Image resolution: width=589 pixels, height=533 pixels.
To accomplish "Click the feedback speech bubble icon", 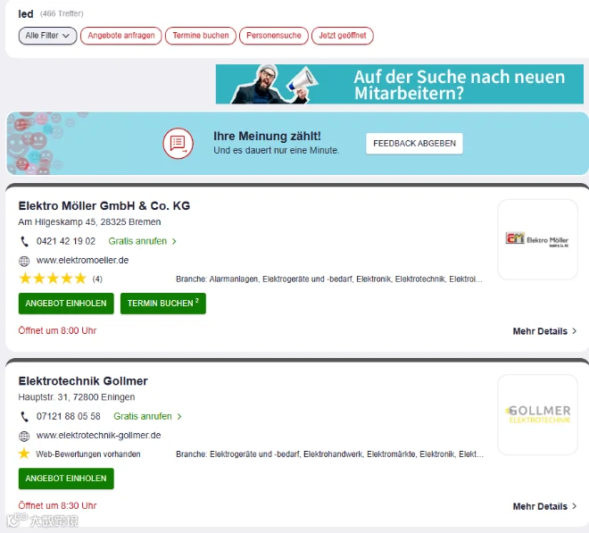I will 178,144.
